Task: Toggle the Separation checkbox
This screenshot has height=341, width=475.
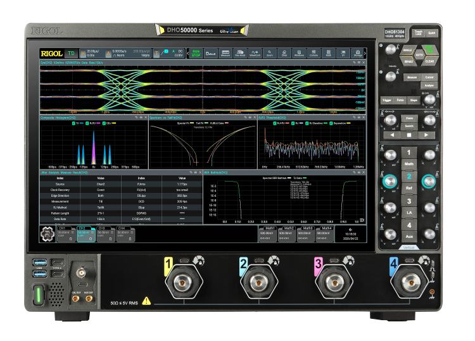Action: (x=331, y=123)
